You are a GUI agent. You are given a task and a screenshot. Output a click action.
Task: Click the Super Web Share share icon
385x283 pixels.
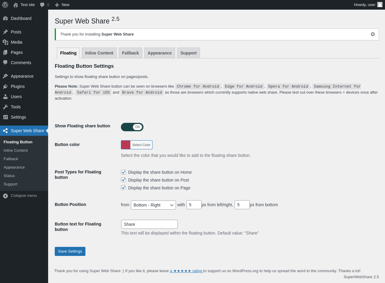tap(5, 131)
